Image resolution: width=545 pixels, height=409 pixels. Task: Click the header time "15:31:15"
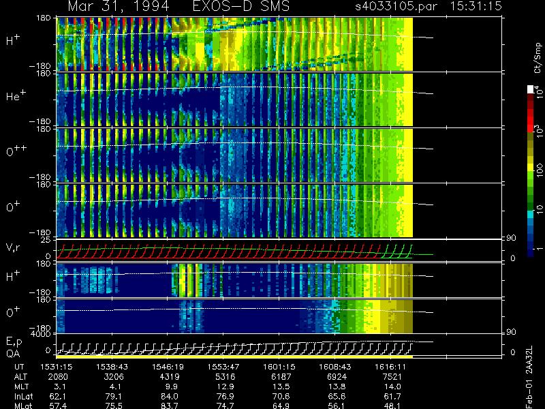476,6
